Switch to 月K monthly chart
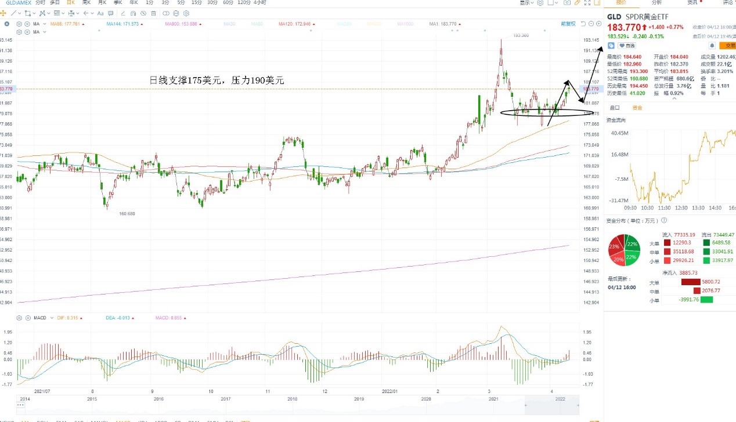Viewport: 736px width, 422px height. (102, 2)
